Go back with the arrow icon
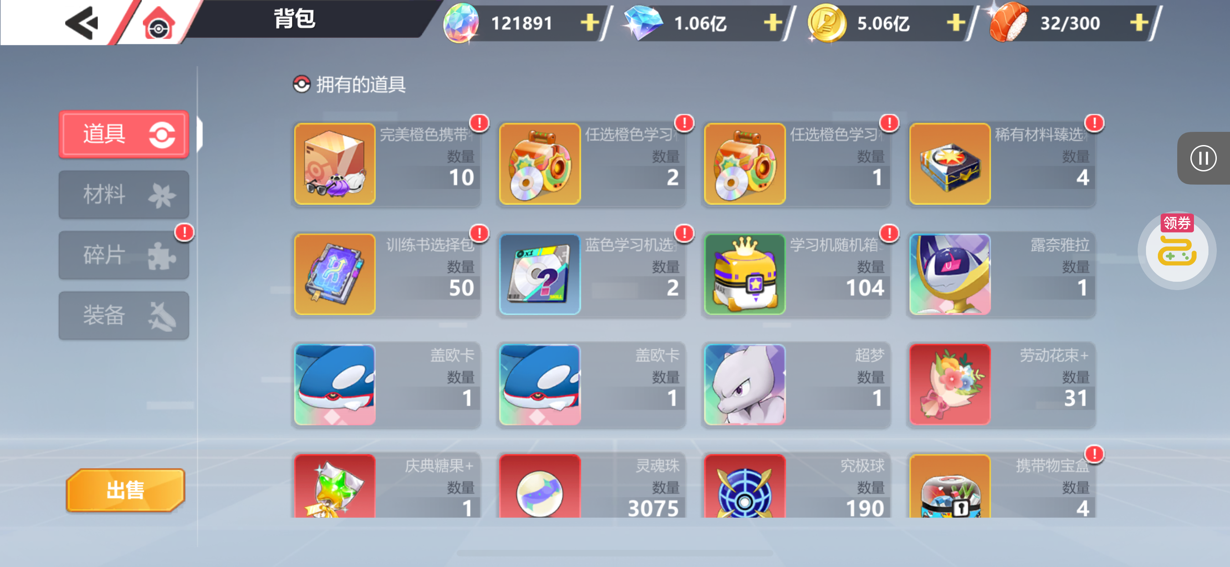Image resolution: width=1230 pixels, height=567 pixels. [x=81, y=22]
